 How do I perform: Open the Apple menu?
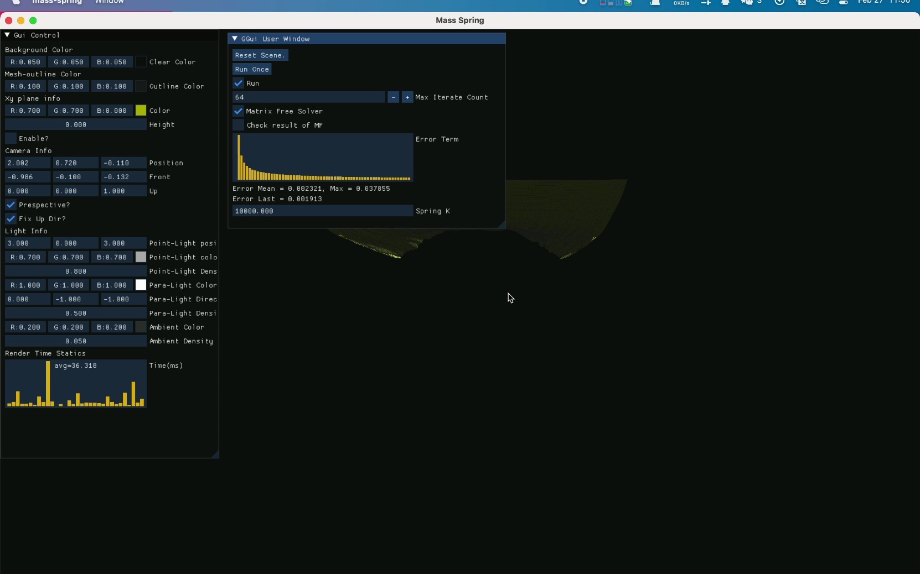pyautogui.click(x=15, y=3)
